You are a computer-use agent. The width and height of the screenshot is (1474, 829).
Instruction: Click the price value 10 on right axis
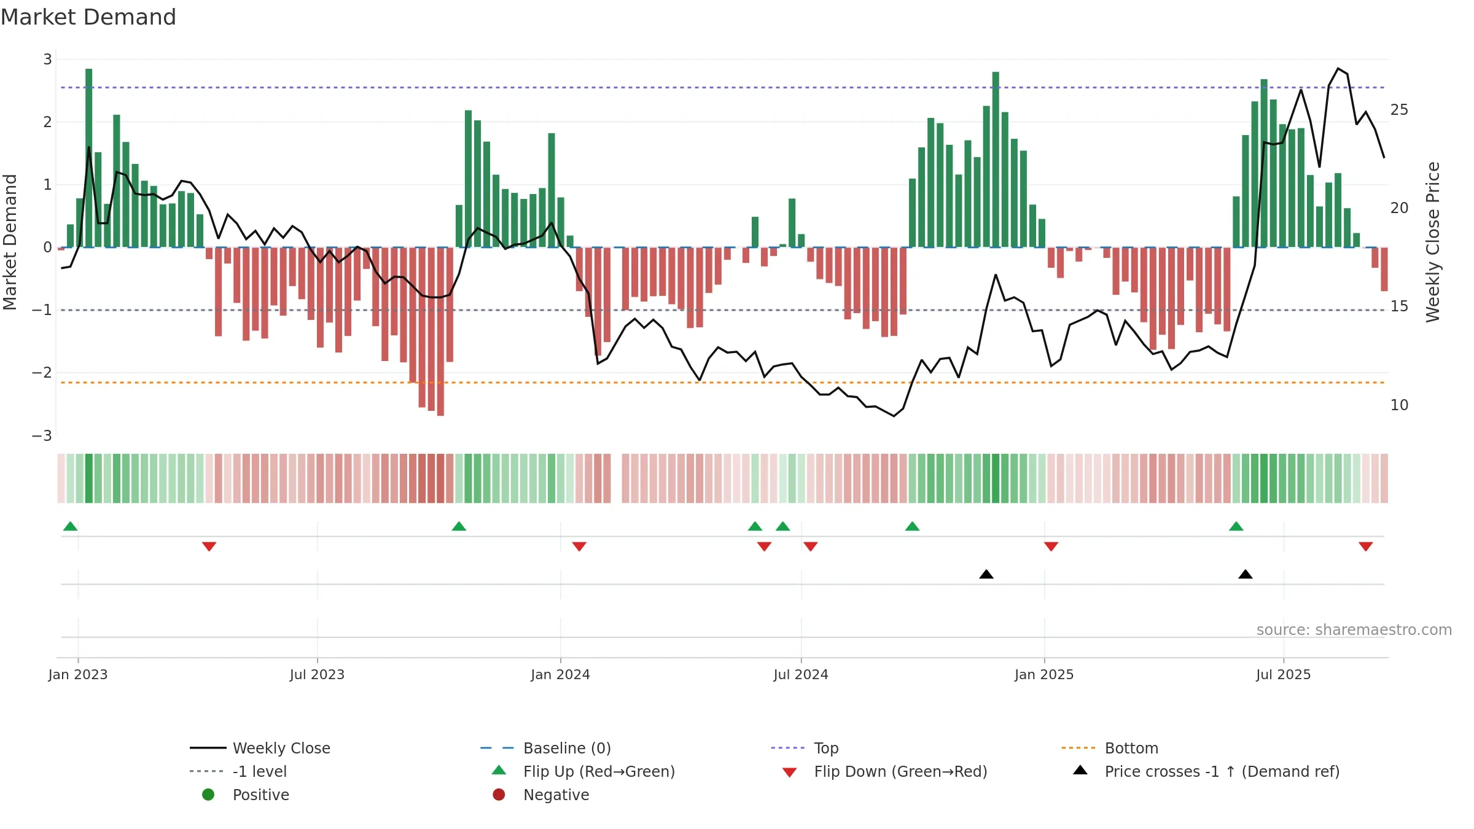(1400, 405)
